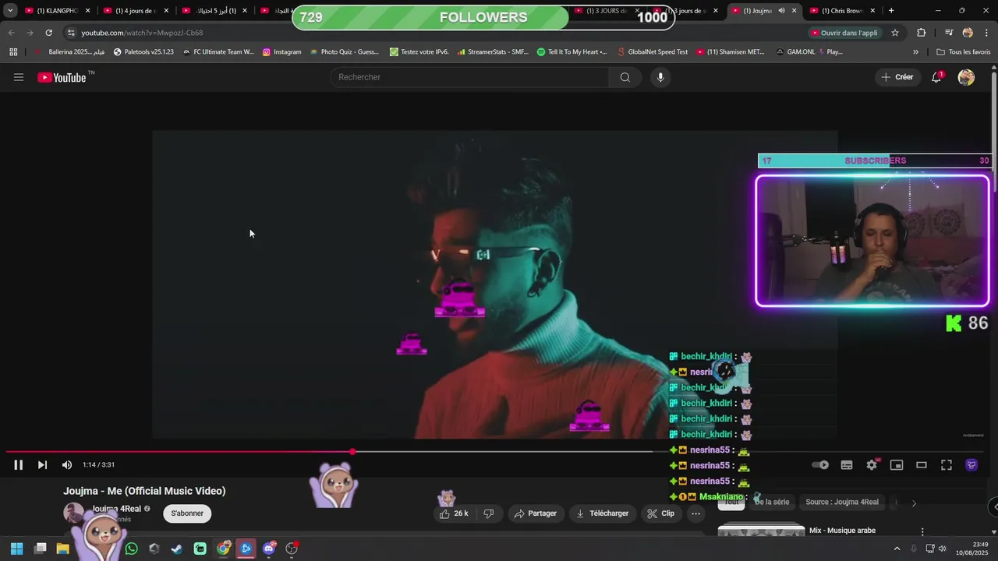998x561 pixels.
Task: Click the address bar URL
Action: click(x=142, y=33)
